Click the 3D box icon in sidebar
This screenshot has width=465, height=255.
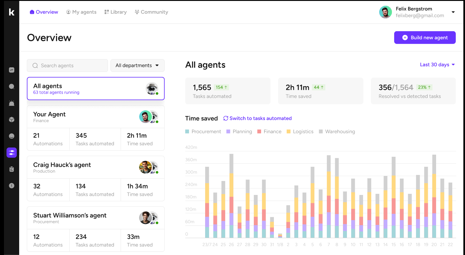coord(12,119)
